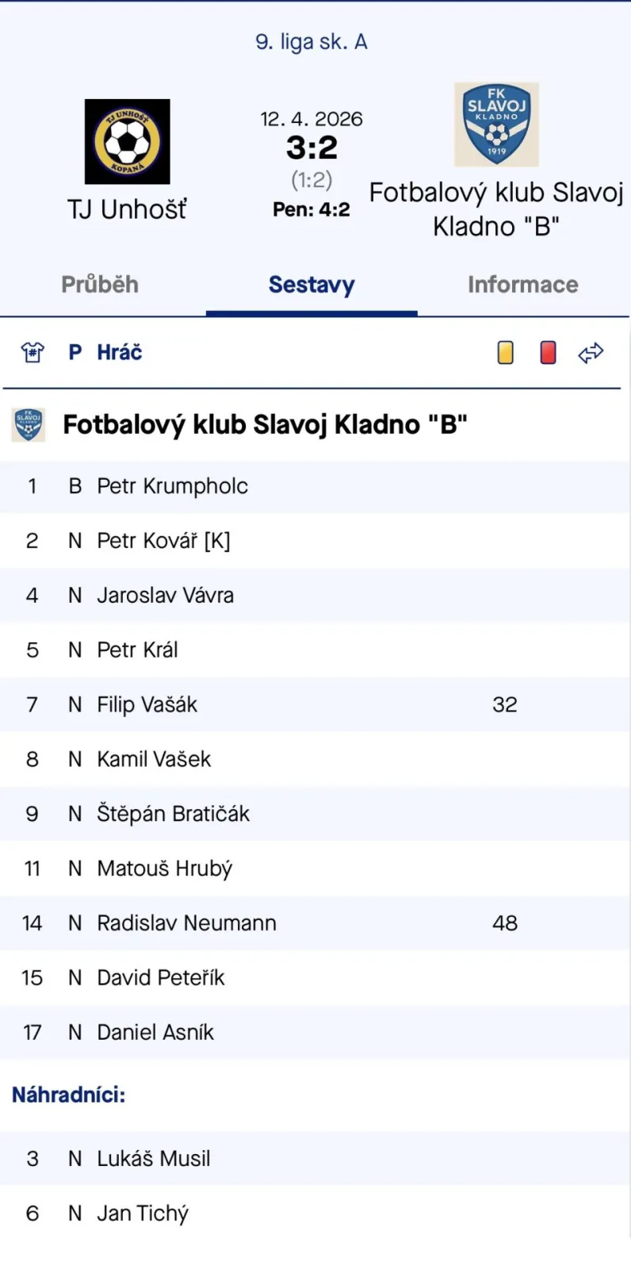Click Radislav Neumann in the lineup

pos(186,923)
